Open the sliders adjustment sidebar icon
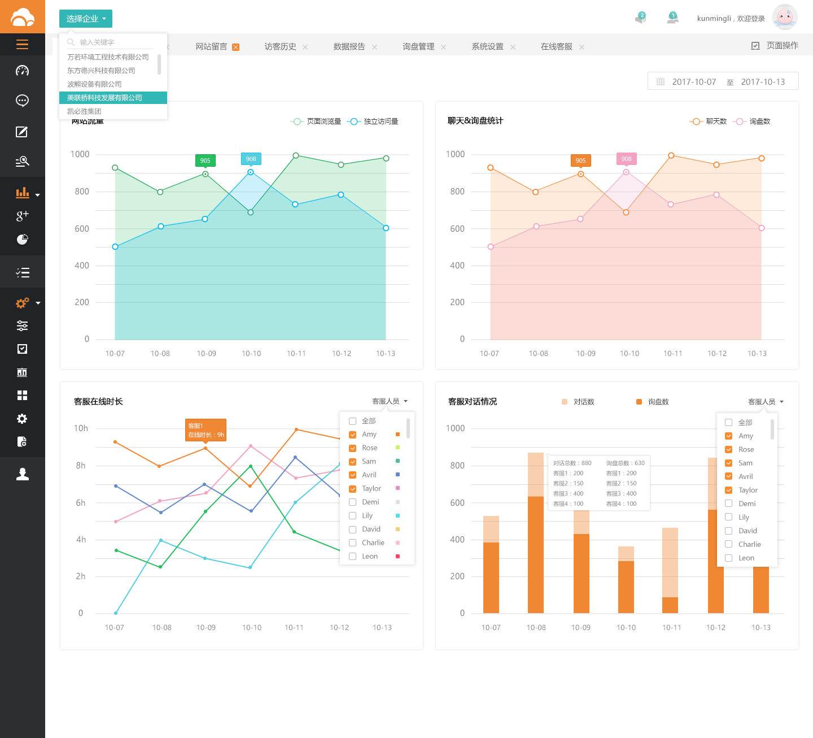This screenshot has width=813, height=738. (23, 325)
